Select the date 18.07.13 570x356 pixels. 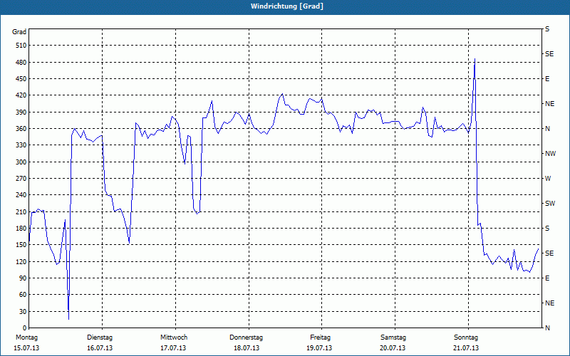pyautogui.click(x=247, y=348)
